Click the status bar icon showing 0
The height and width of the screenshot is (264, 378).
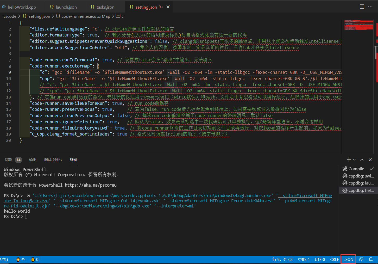coord(35,259)
